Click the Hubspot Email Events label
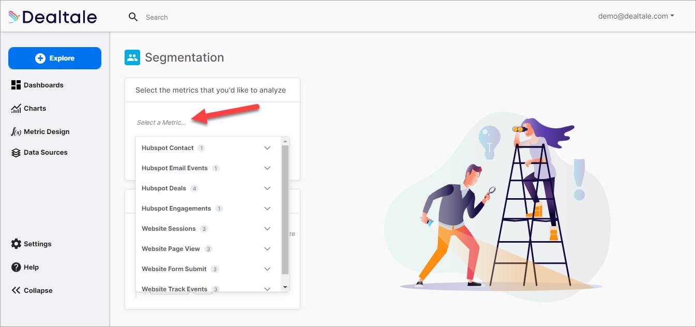696x327 pixels. pos(175,168)
